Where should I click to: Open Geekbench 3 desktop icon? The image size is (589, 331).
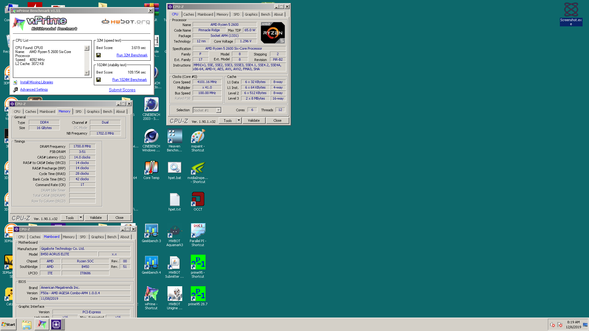pos(151,233)
